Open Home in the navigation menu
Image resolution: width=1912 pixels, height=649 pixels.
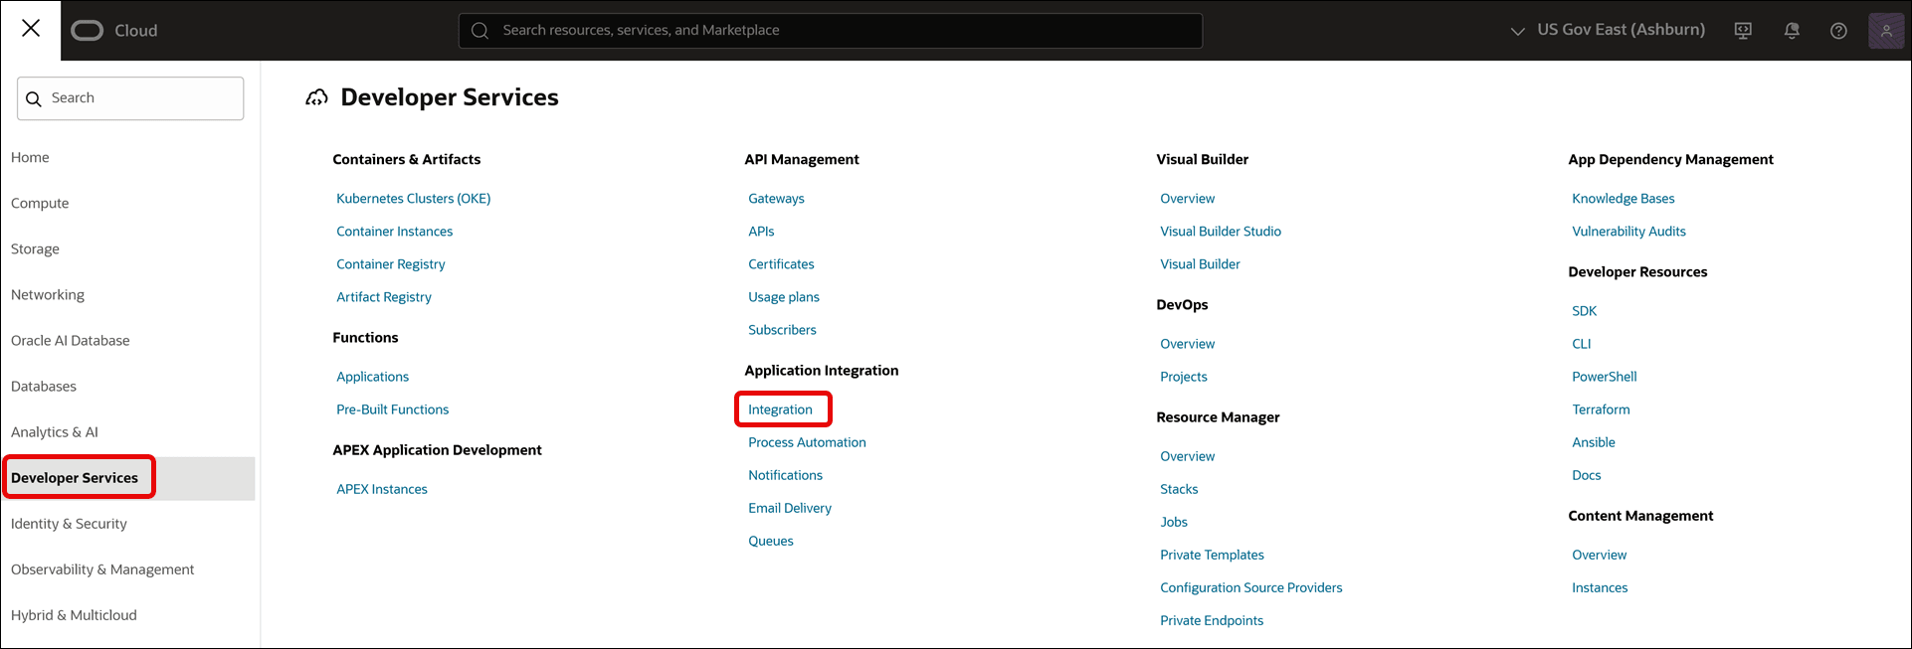pyautogui.click(x=30, y=157)
